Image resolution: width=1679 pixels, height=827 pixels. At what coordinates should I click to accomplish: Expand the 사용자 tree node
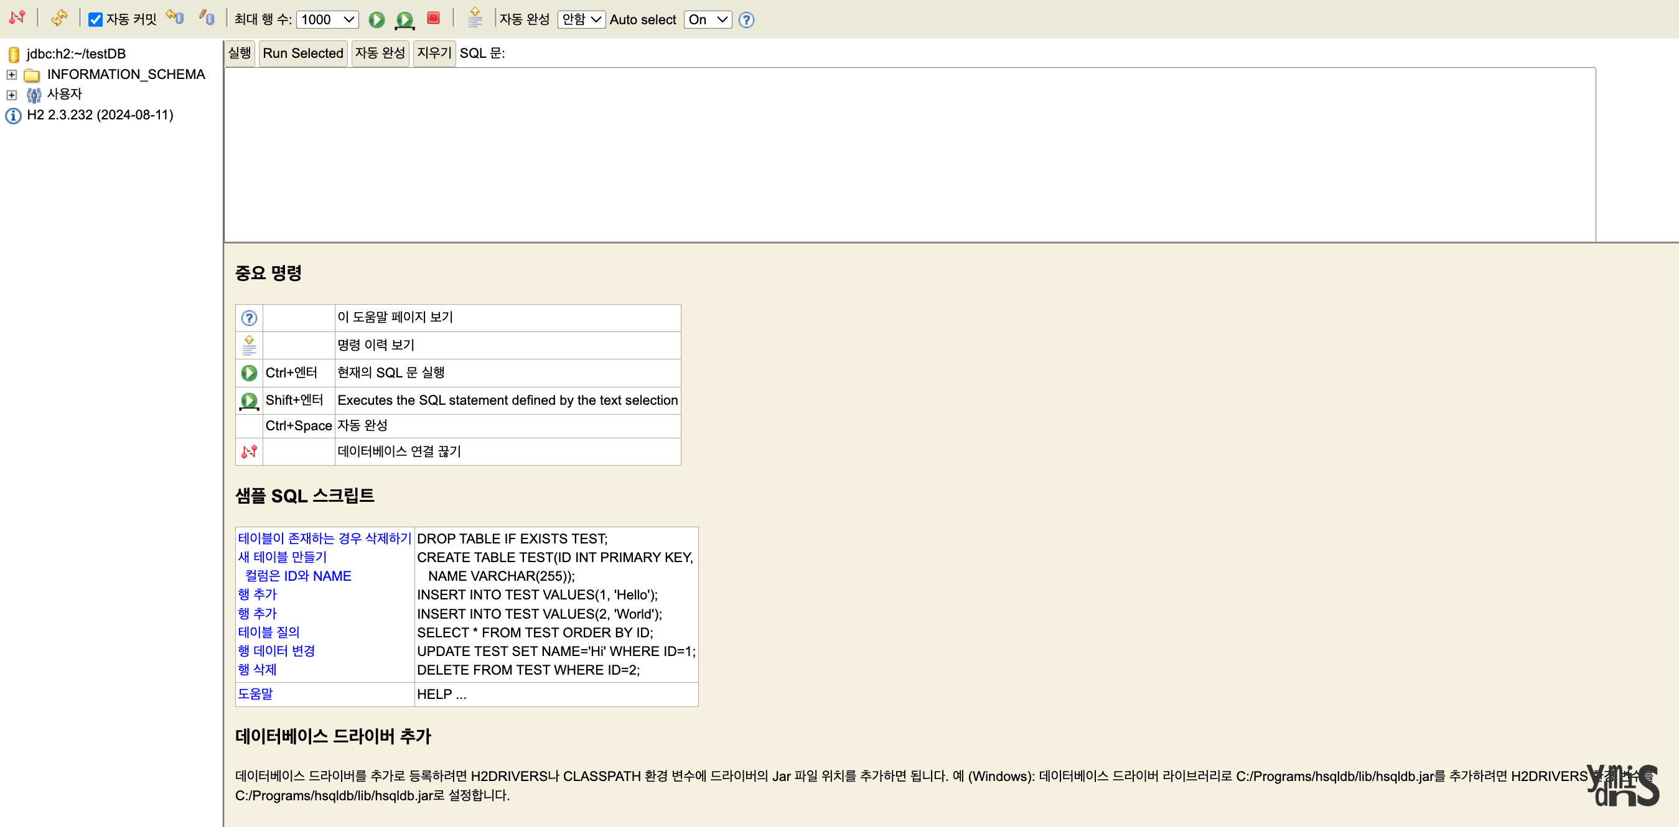pos(12,95)
